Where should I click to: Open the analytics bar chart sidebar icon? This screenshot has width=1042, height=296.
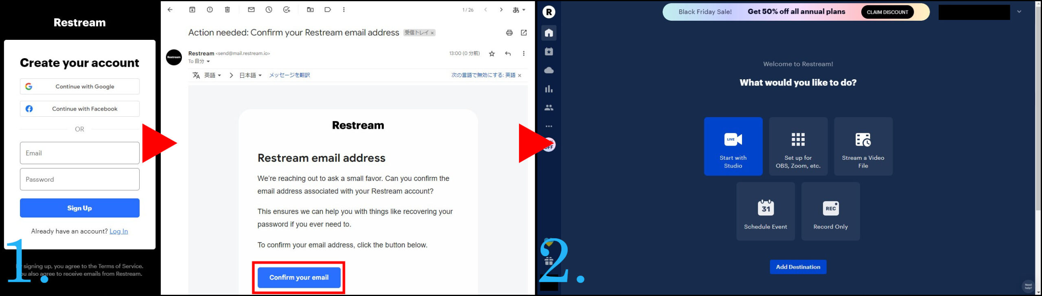click(x=549, y=89)
